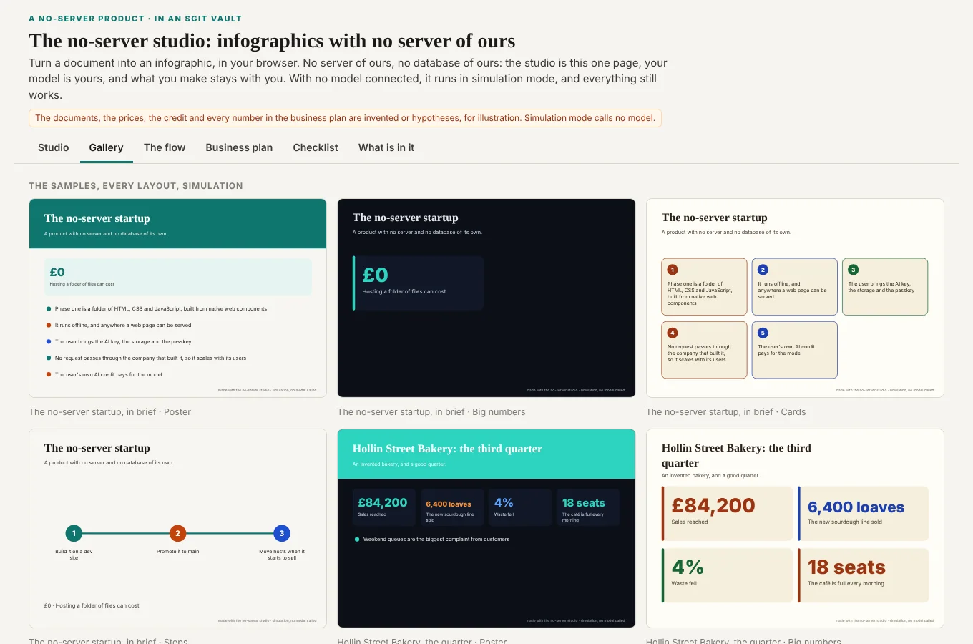This screenshot has width=973, height=644.
Task: Show the What is in it tab
Action: point(386,147)
